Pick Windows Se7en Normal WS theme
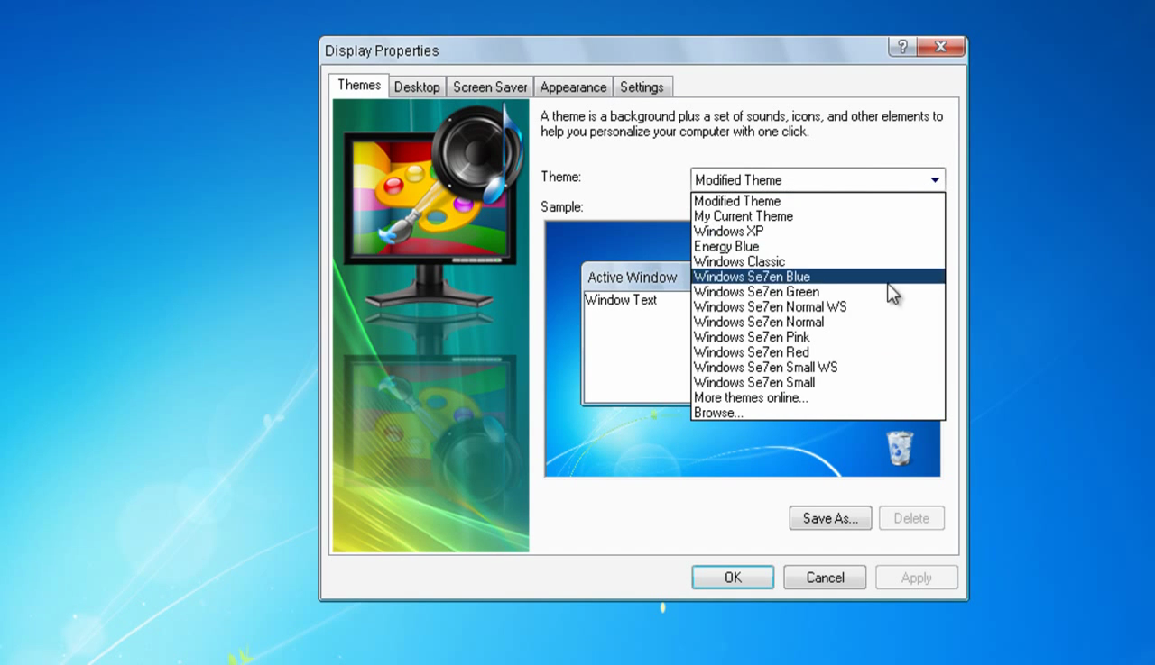Image resolution: width=1155 pixels, height=665 pixels. coord(818,306)
